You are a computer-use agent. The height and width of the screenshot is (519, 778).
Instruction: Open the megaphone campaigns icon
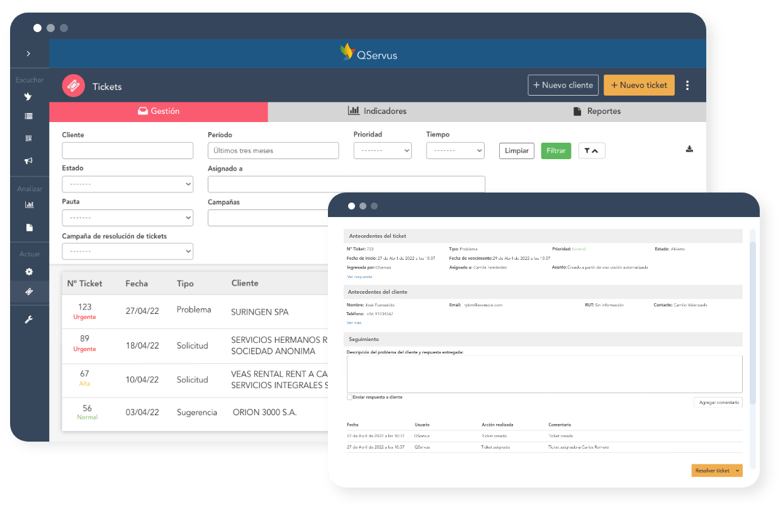pos(28,161)
